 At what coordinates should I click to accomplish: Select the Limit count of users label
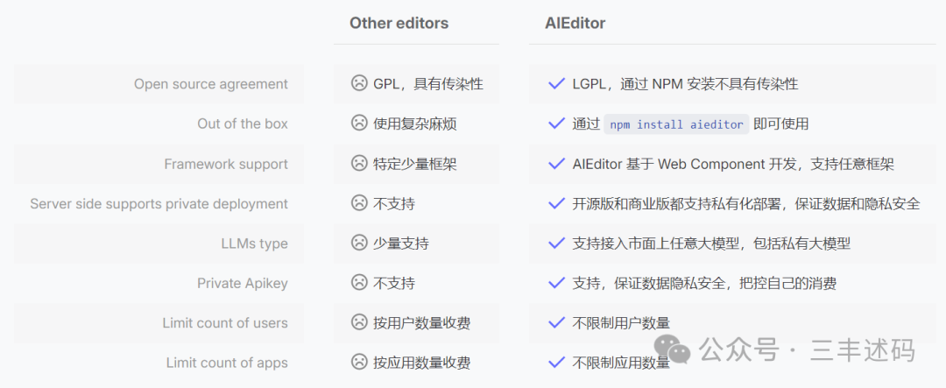(225, 323)
